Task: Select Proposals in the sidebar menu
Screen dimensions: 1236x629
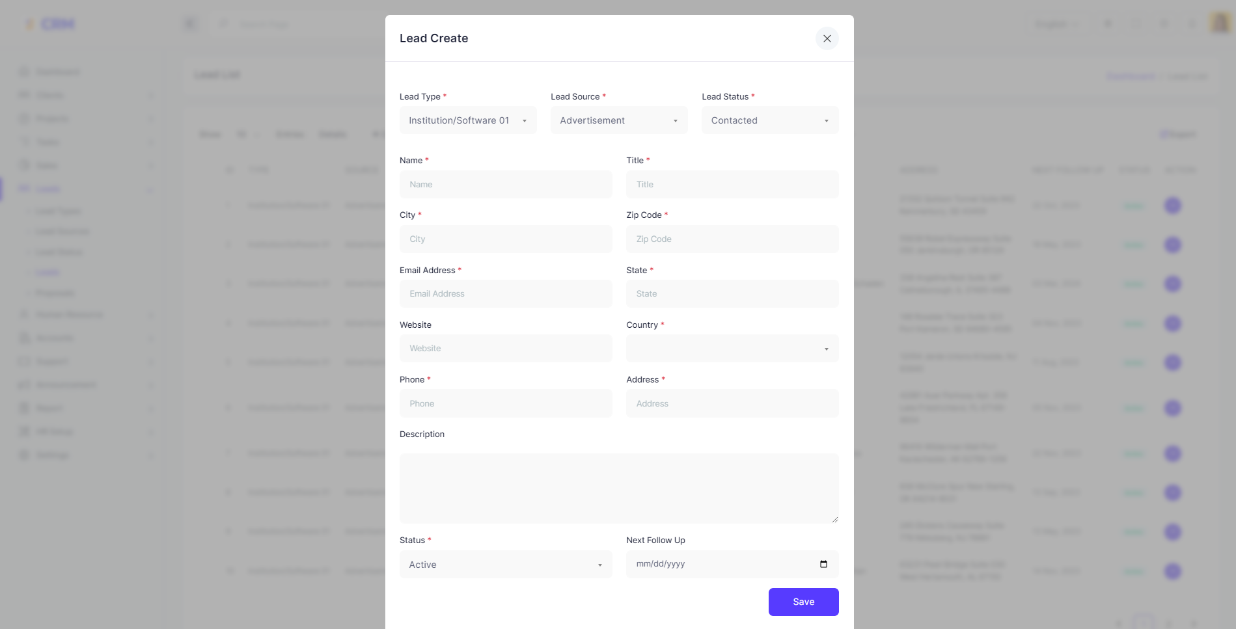Action: (55, 293)
